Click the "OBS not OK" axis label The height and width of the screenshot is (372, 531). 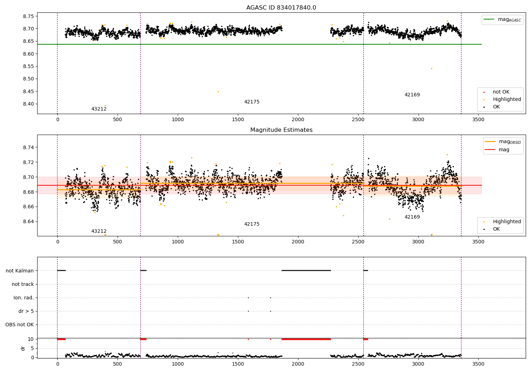point(19,325)
